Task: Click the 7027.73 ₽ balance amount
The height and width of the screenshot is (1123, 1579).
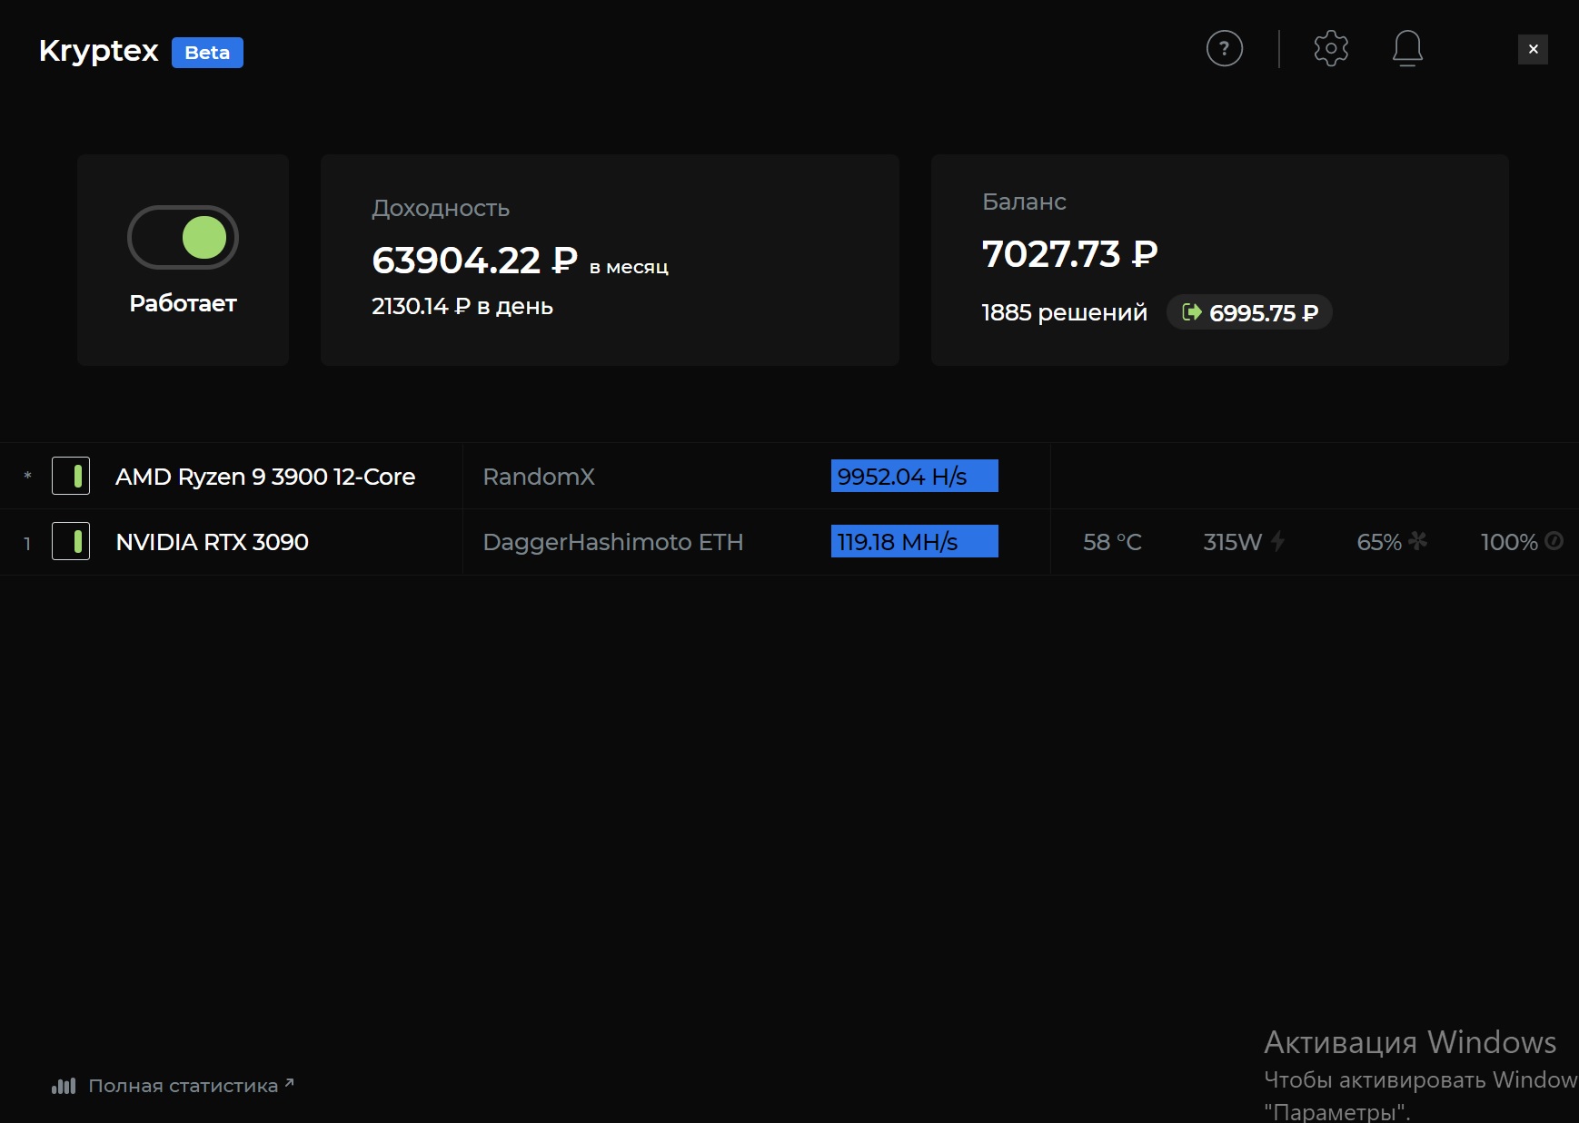Action: click(x=1069, y=254)
